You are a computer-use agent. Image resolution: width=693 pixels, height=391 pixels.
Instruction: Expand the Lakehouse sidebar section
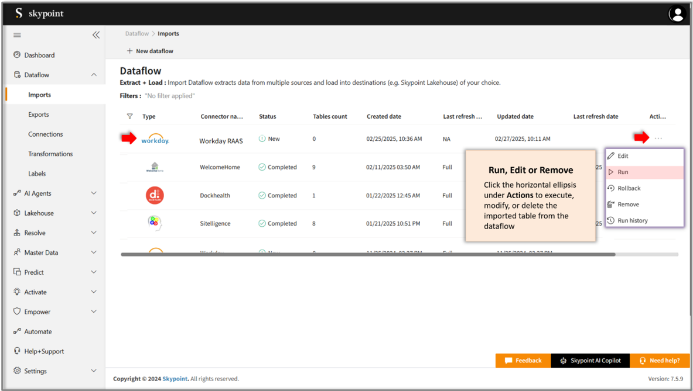pos(94,213)
